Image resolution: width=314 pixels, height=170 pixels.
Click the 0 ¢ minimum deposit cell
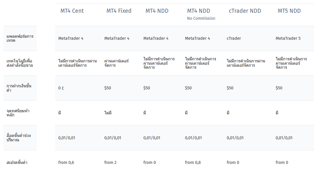(61, 88)
